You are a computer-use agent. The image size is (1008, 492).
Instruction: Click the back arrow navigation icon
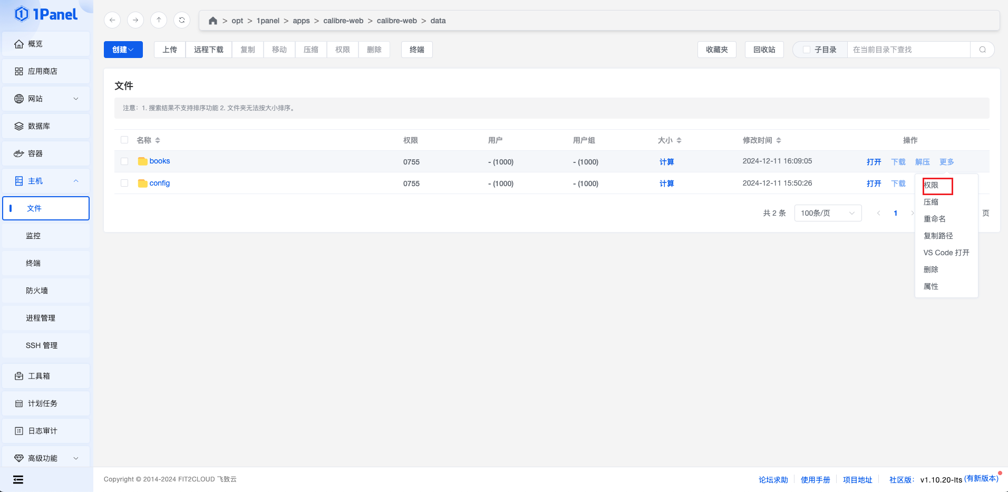coord(112,20)
